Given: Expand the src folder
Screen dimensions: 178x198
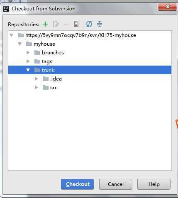Looking at the screenshot, I should (x=37, y=88).
